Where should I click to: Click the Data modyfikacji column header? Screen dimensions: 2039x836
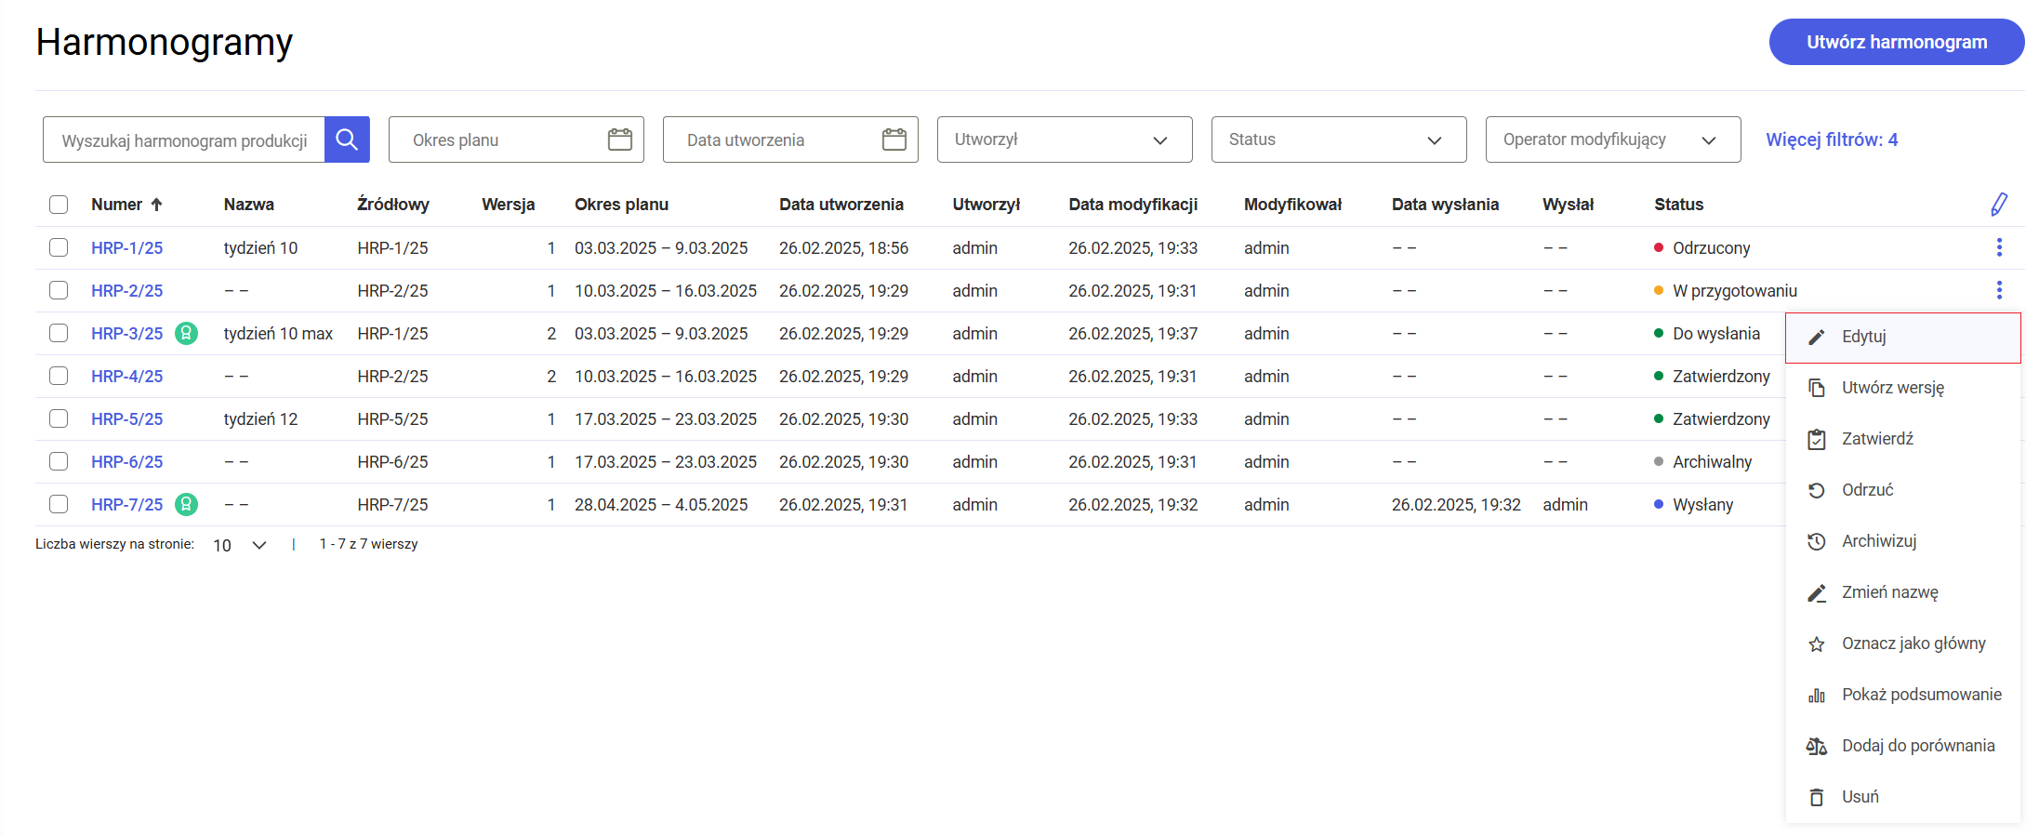(x=1132, y=205)
